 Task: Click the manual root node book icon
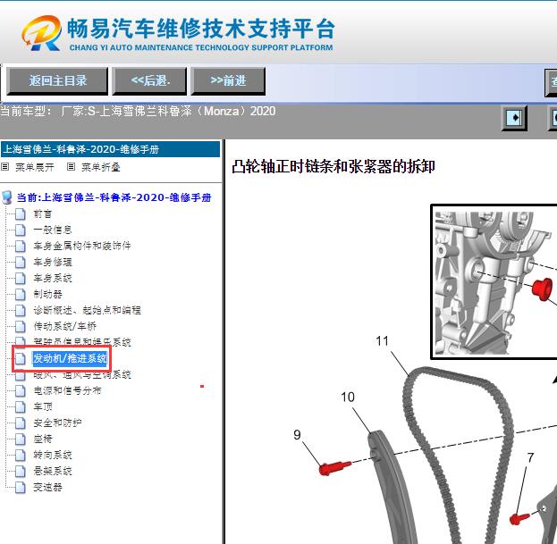tap(7, 197)
